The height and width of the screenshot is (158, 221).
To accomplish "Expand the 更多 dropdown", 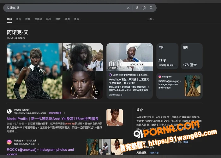I will coord(78,19).
